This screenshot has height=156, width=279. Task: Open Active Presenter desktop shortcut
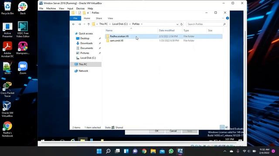tap(7, 30)
